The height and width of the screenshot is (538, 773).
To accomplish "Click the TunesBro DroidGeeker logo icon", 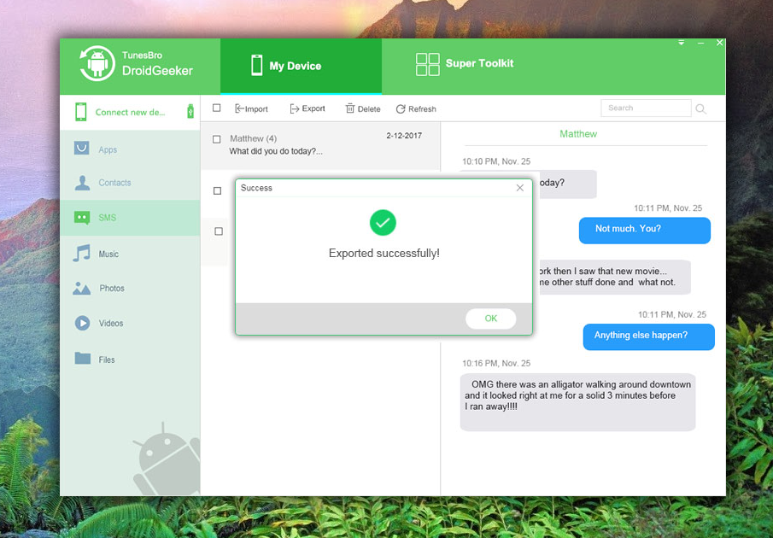I will click(97, 63).
